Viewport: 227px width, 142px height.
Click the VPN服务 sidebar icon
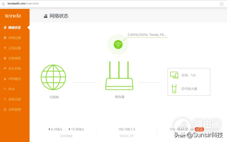tap(5, 79)
